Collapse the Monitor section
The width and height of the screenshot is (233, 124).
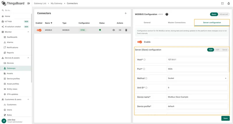tap(28, 32)
